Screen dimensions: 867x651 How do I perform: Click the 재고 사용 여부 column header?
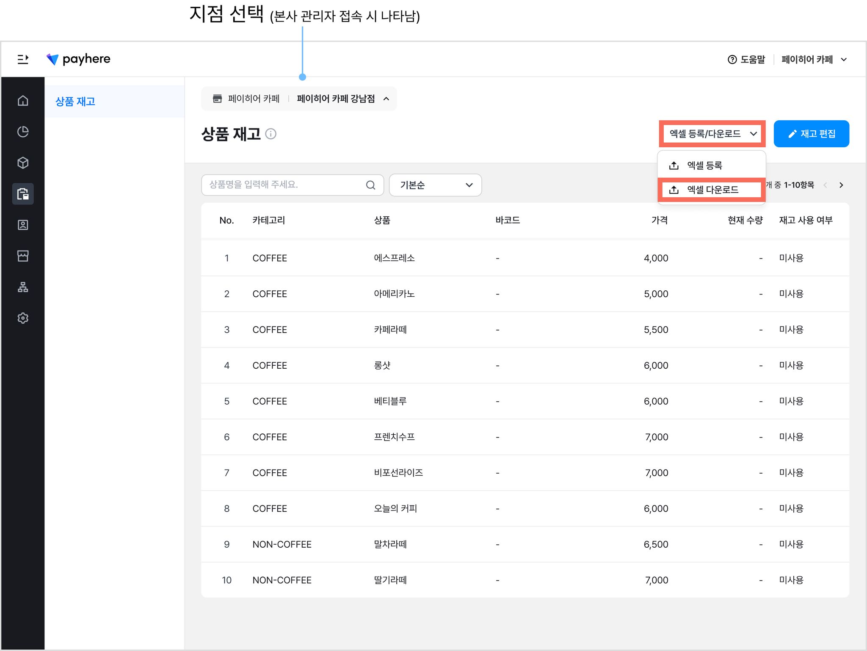tap(806, 220)
